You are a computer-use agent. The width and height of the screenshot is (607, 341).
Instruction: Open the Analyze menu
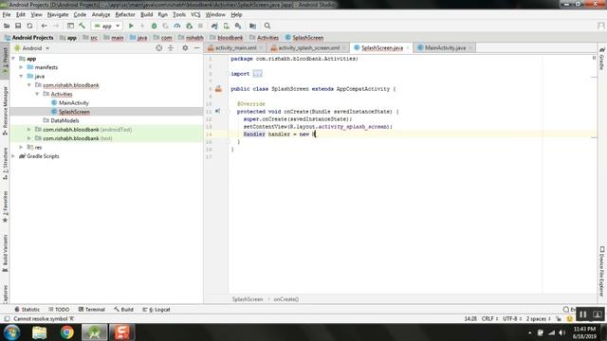[101, 15]
